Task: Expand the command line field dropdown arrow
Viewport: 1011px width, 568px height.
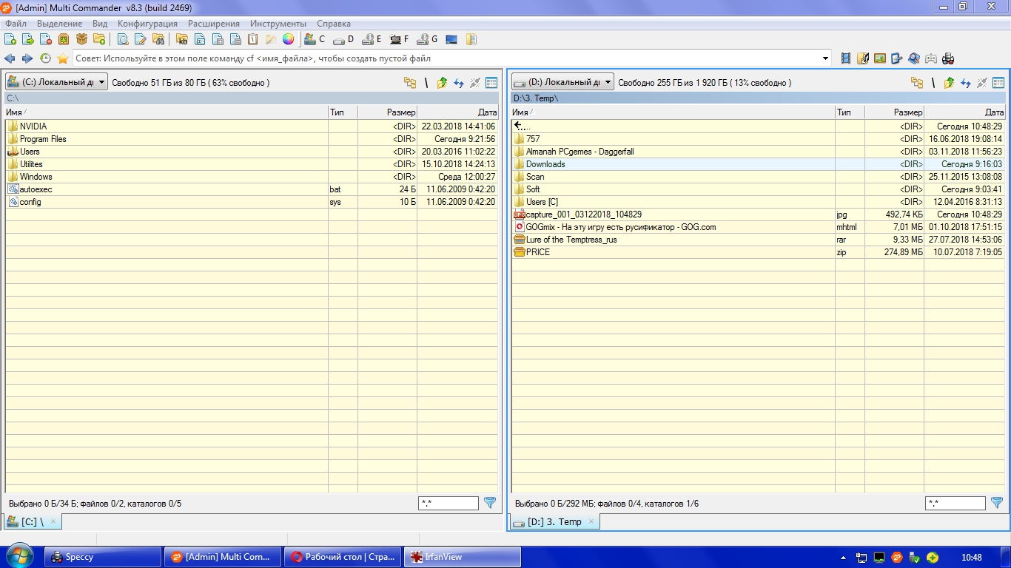Action: [826, 58]
